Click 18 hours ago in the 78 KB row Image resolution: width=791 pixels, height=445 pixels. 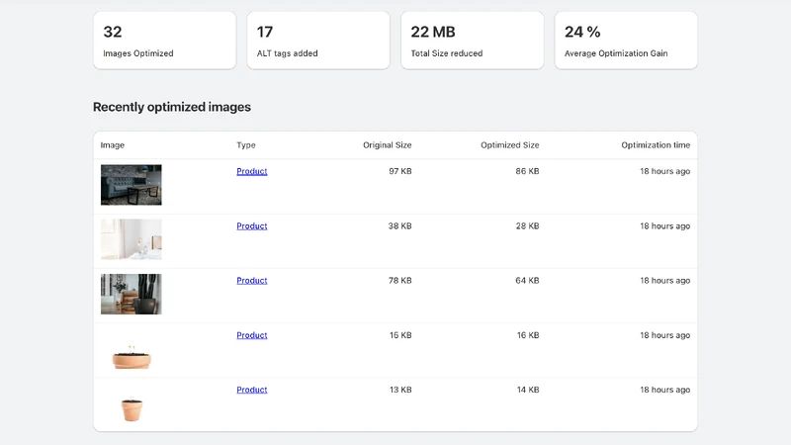click(664, 281)
